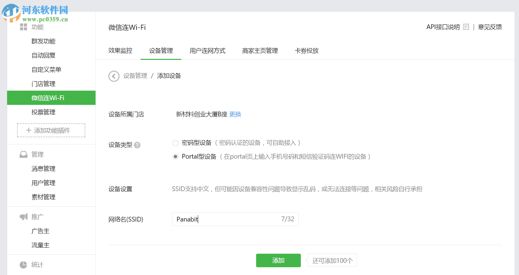
Task: Select the Portal型设备 radio button
Action: (175, 156)
